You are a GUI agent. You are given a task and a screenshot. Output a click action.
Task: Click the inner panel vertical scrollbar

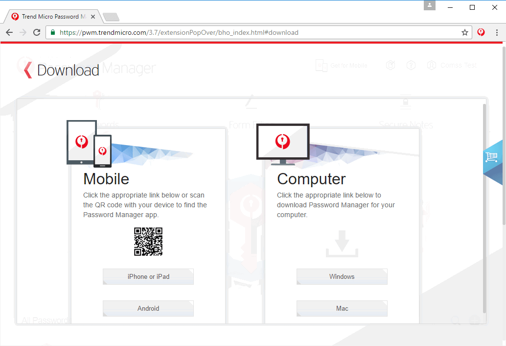[x=484, y=208]
